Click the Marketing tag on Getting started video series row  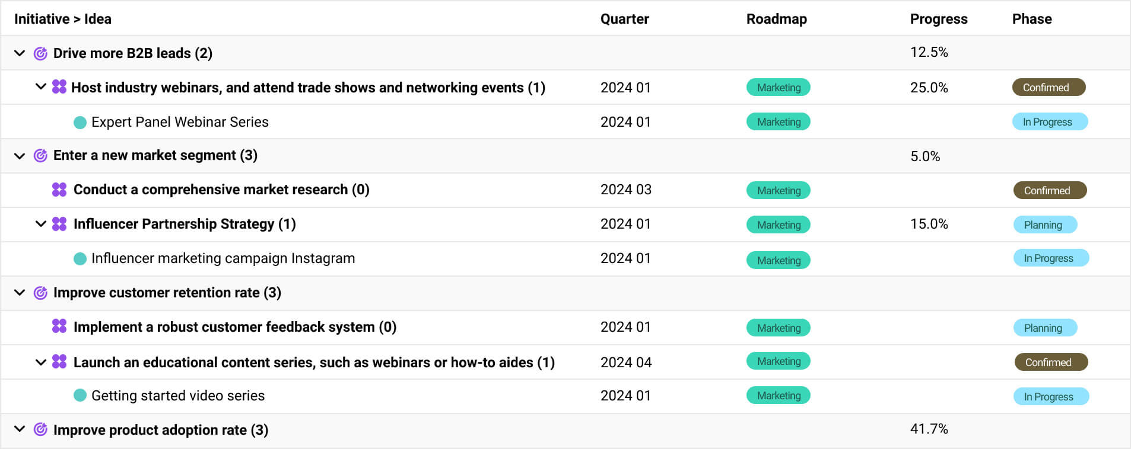pyautogui.click(x=779, y=395)
